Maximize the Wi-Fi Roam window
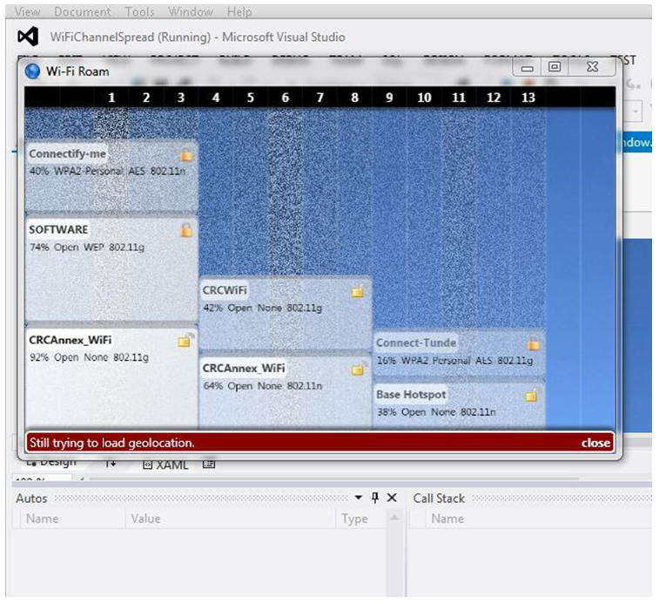The height and width of the screenshot is (604, 659). tap(555, 67)
